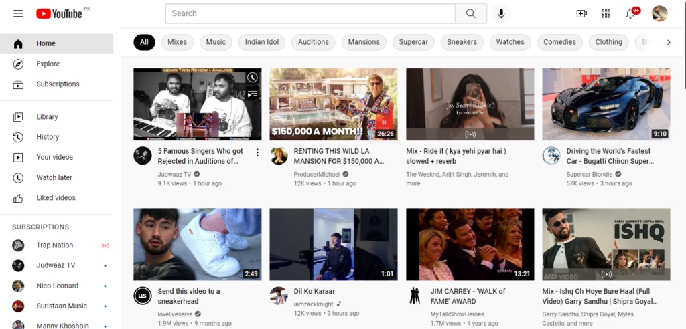Add Judwaaz TV video to Watch later
686x329 pixels.
252,78
